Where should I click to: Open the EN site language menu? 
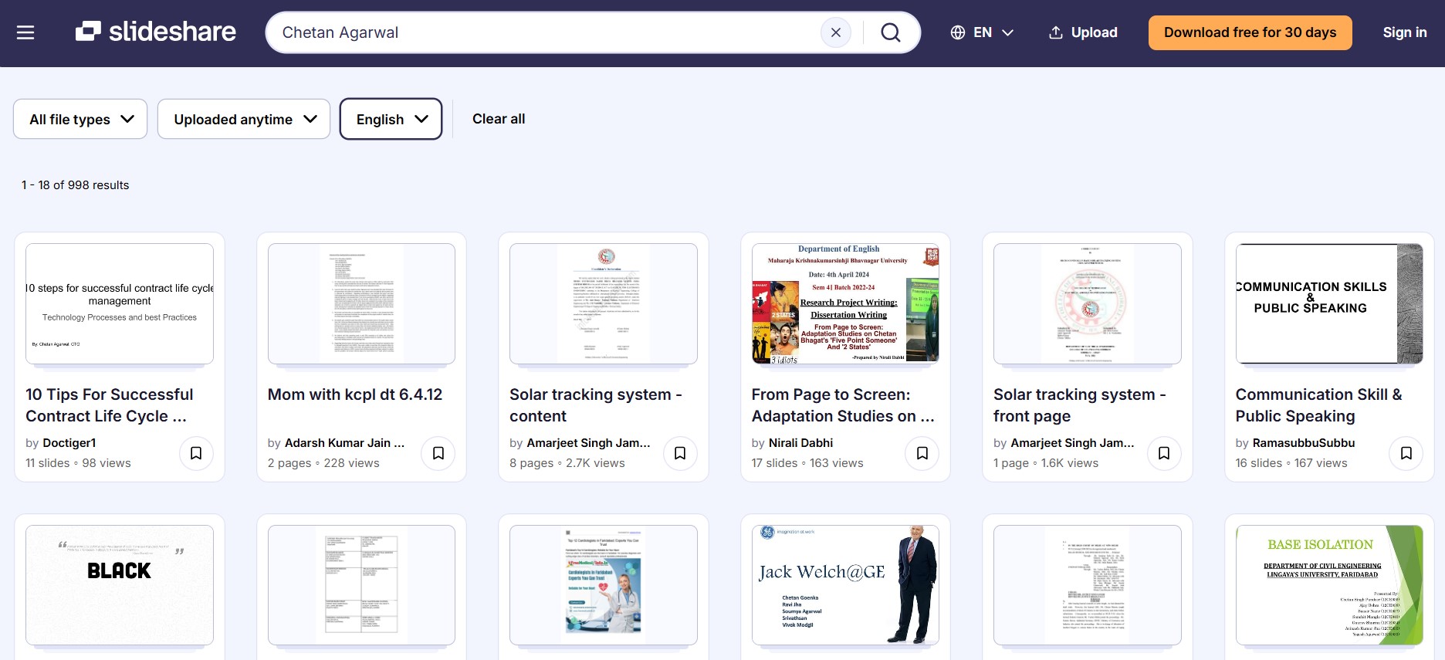click(x=981, y=32)
